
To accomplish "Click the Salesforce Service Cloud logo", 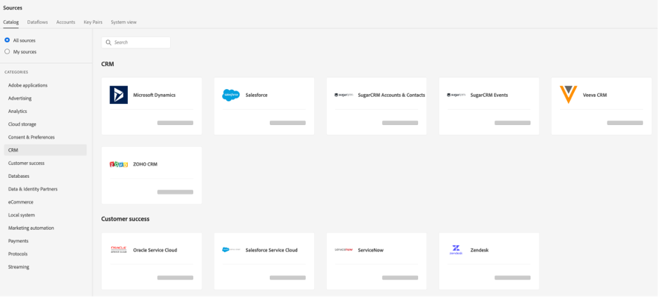I will 231,250.
